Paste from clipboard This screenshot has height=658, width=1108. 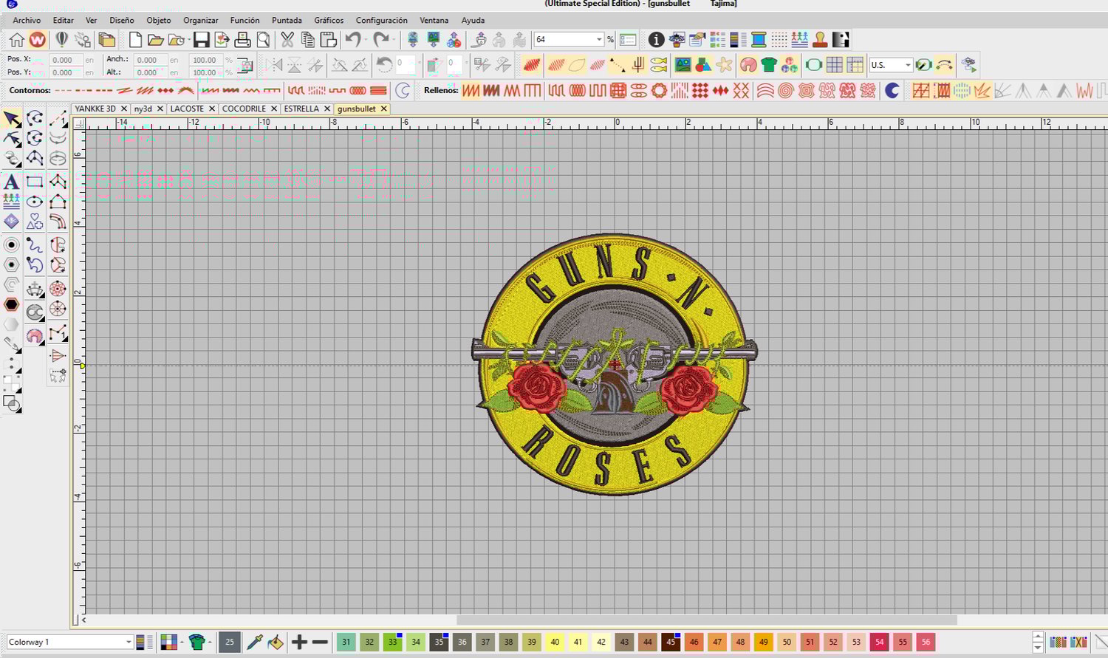pyautogui.click(x=329, y=40)
